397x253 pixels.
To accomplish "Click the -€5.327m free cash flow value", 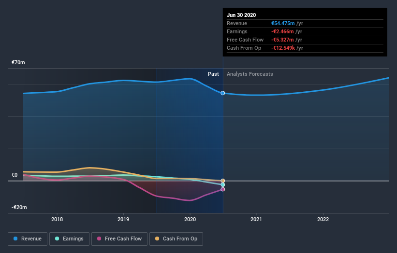I will pos(282,40).
